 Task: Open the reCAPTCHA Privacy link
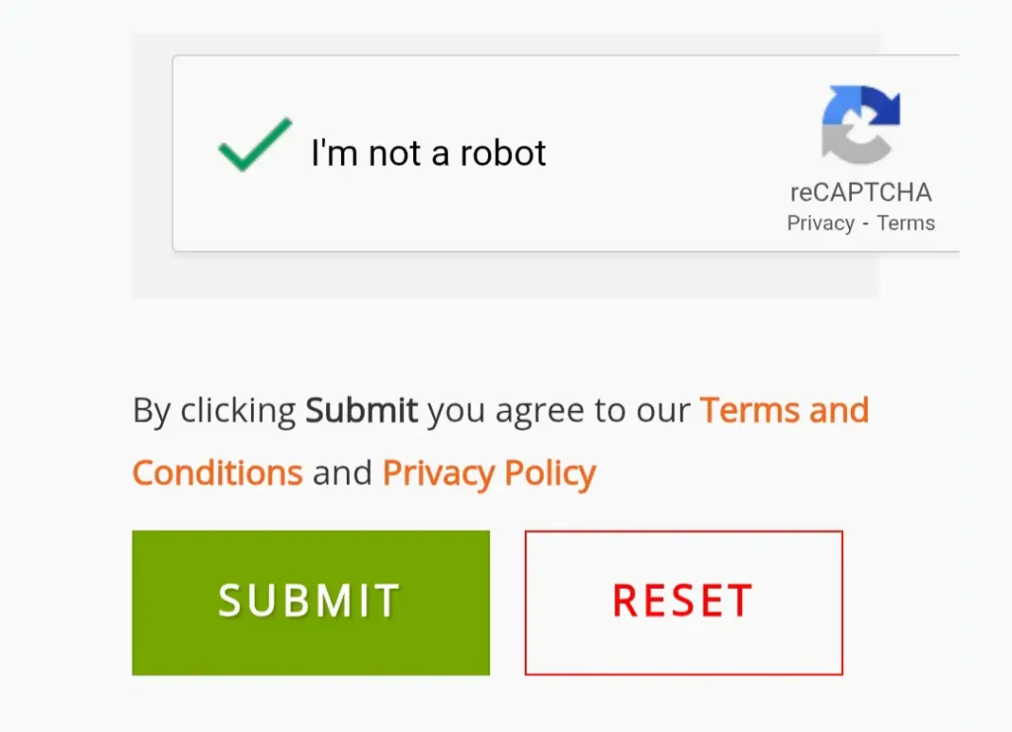pyautogui.click(x=820, y=223)
